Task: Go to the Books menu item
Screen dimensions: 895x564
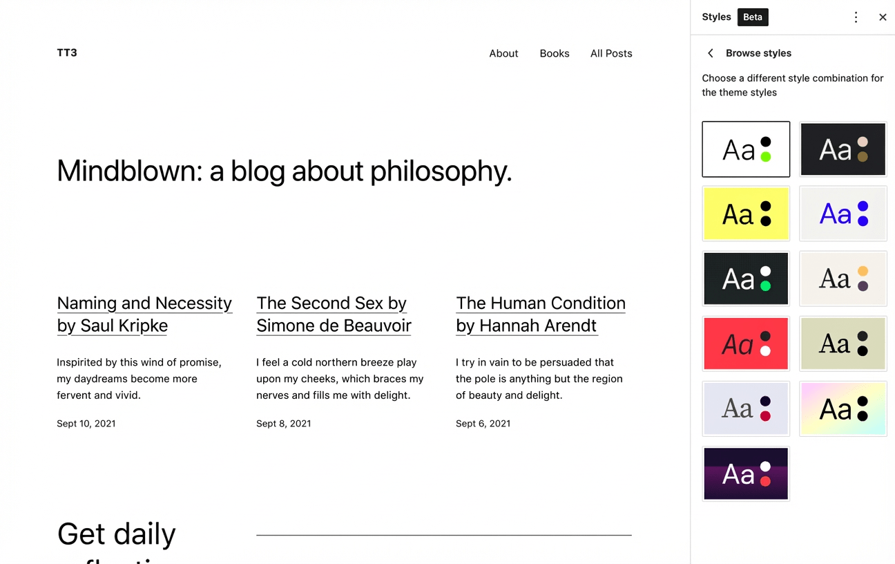Action: click(555, 53)
